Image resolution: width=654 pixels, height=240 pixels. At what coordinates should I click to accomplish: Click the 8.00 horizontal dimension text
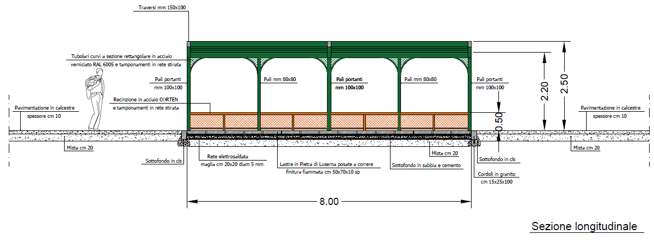[x=329, y=202]
